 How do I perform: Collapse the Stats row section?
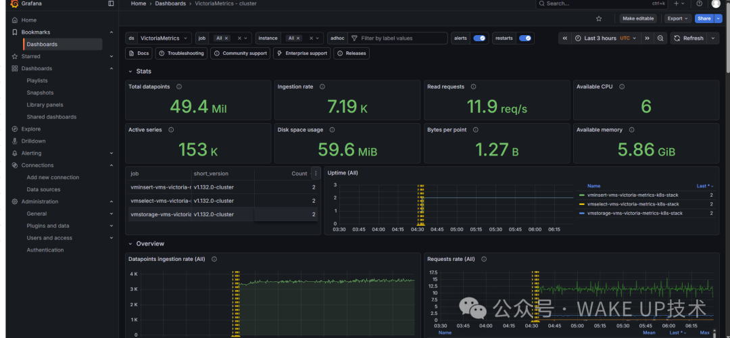pyautogui.click(x=130, y=71)
